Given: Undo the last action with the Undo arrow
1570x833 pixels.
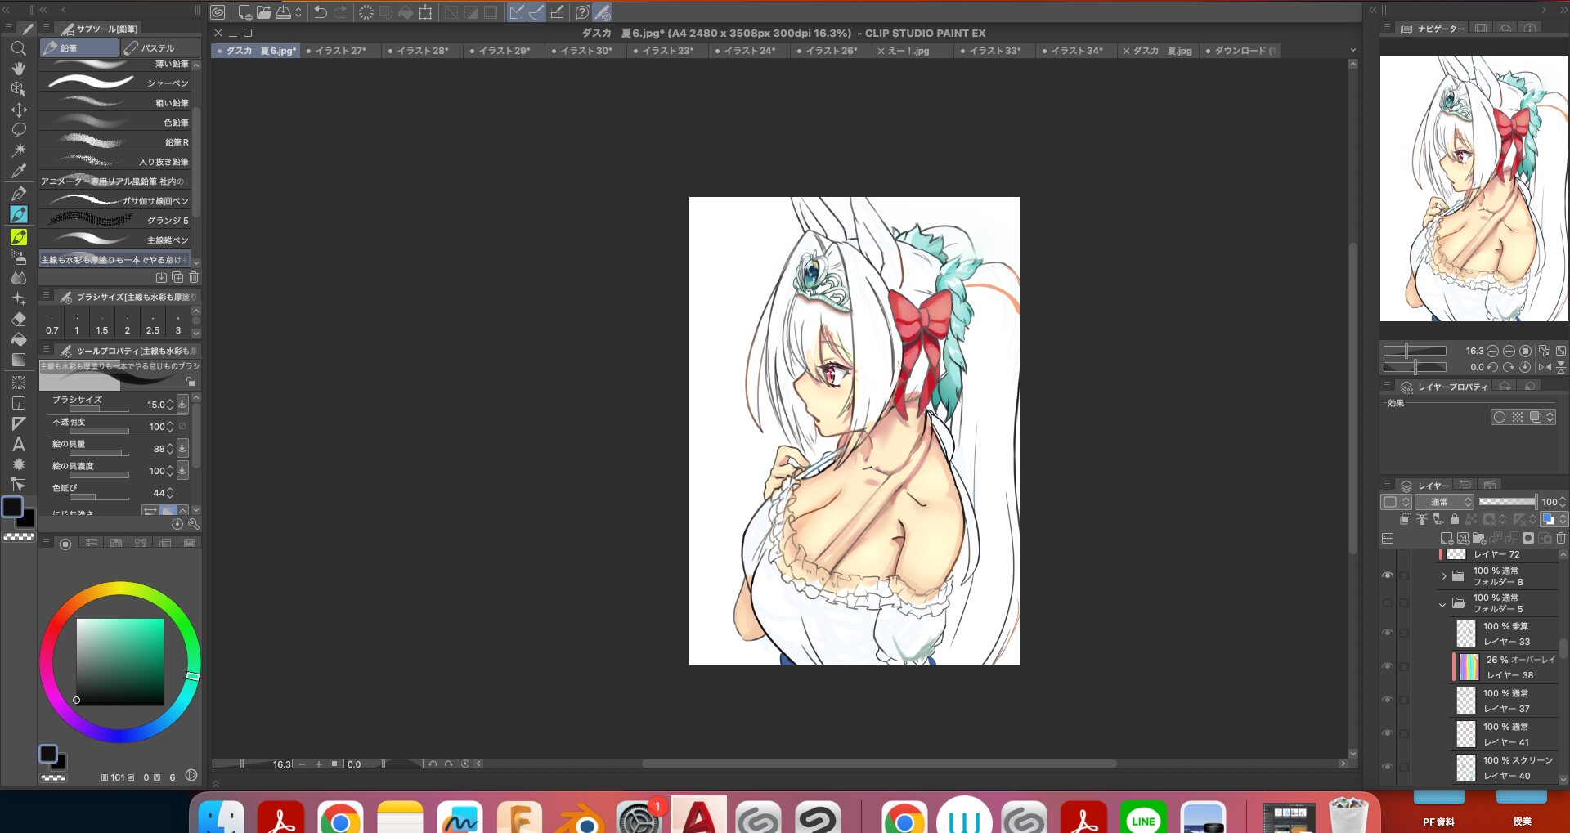Looking at the screenshot, I should pyautogui.click(x=321, y=12).
